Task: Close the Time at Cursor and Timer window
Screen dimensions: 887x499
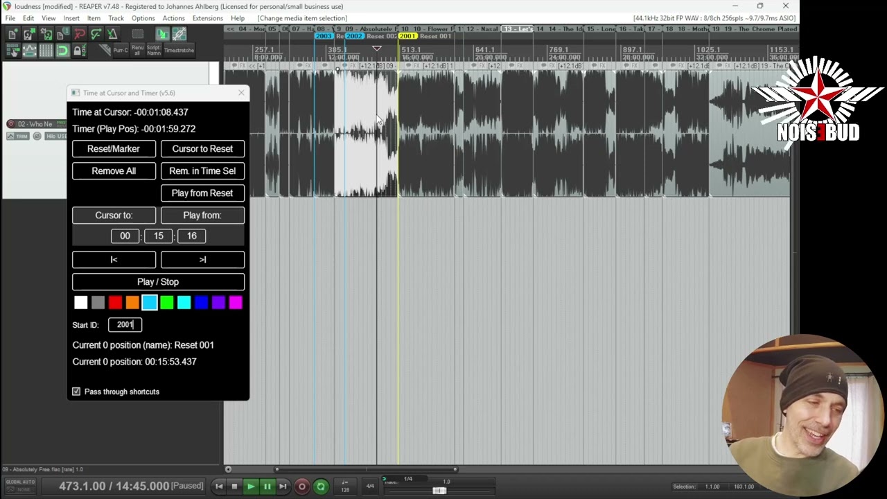Action: (x=241, y=93)
